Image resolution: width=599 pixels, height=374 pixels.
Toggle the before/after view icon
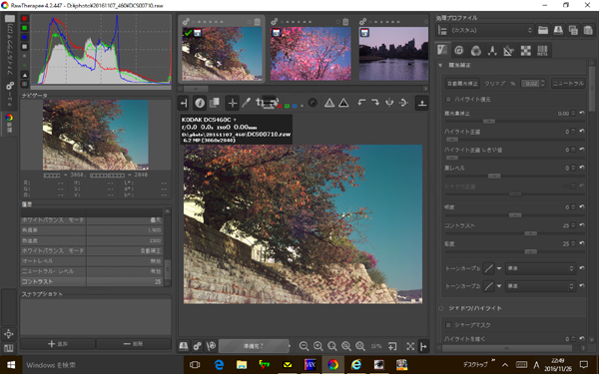215,103
